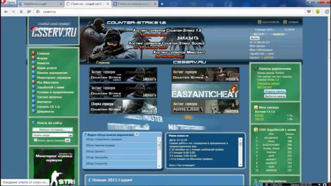This screenshot has height=186, width=331.
Task: Close the CSserv.ru tab
Action: (x=108, y=4)
